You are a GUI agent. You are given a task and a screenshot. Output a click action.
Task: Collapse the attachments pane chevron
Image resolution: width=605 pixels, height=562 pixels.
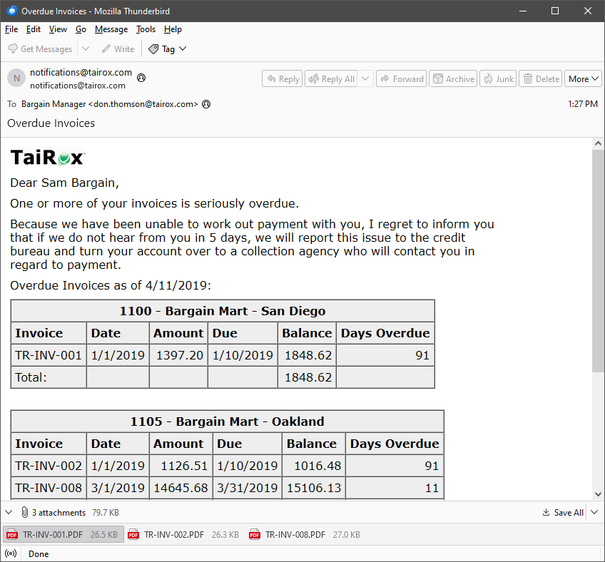[x=9, y=512]
